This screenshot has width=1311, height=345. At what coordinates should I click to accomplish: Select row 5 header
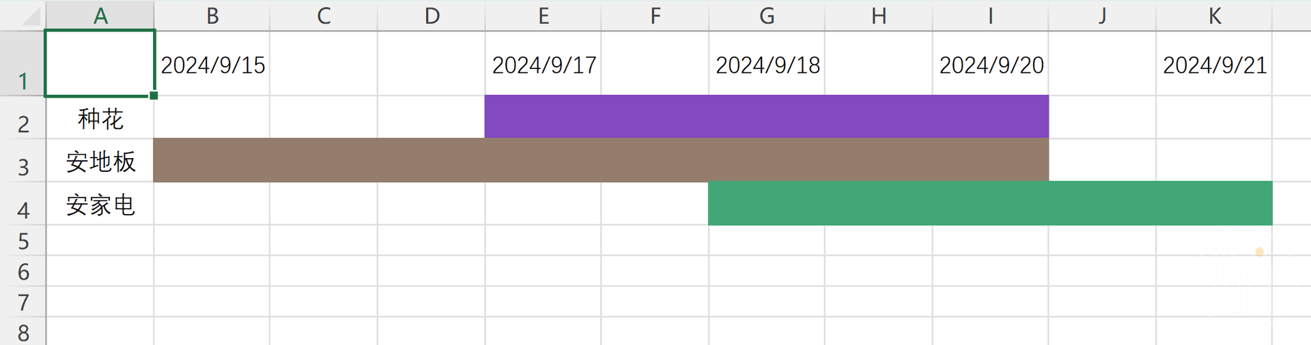(x=23, y=241)
